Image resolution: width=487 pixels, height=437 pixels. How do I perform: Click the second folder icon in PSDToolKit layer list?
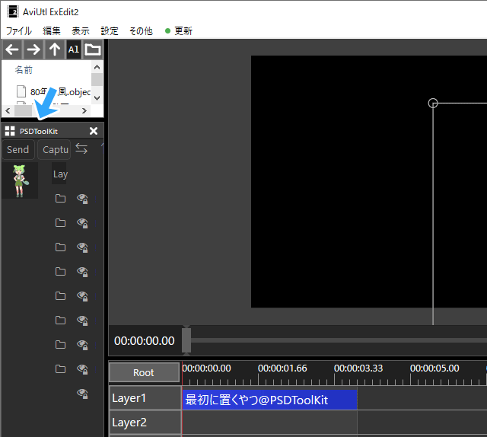[60, 223]
